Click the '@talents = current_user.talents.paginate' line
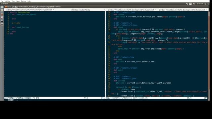Viewport: 212px width, 119px height. (150, 17)
